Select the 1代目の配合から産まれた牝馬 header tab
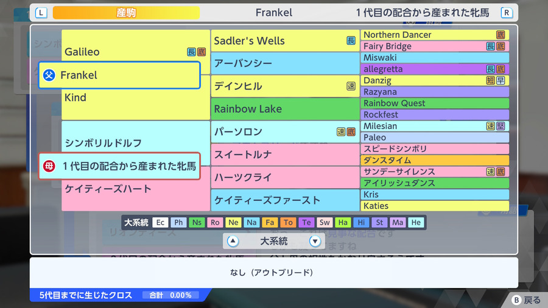 click(x=423, y=13)
